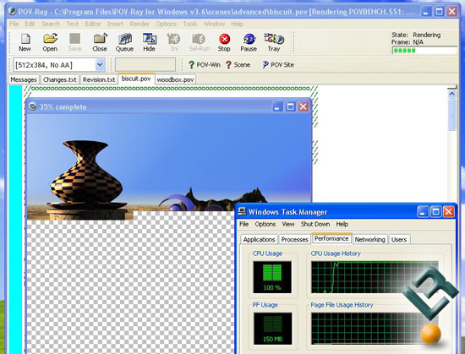The height and width of the screenshot is (354, 465).
Task: Close the 35% complete render window
Action: (304, 106)
